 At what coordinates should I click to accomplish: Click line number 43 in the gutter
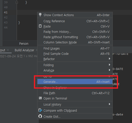pyautogui.click(x=6, y=22)
